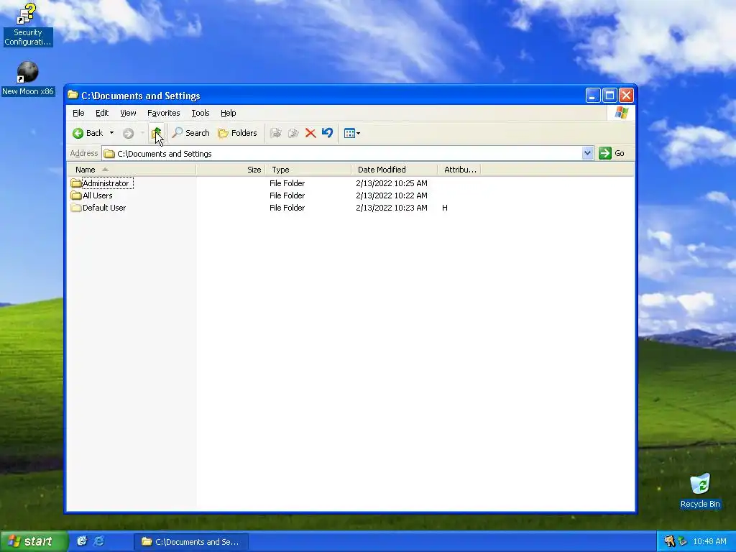736x552 pixels.
Task: Click the Show Desktop quick launch icon
Action: coord(82,541)
